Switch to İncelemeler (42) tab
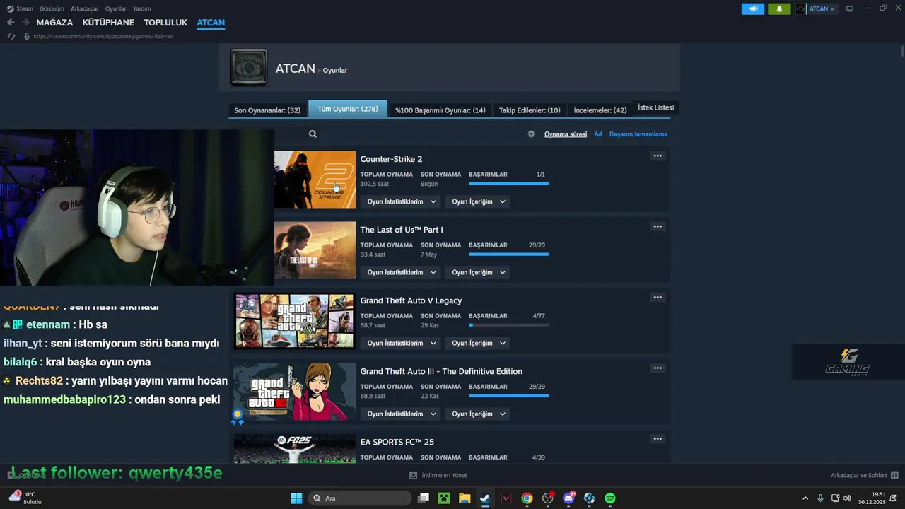This screenshot has width=905, height=509. (x=600, y=110)
